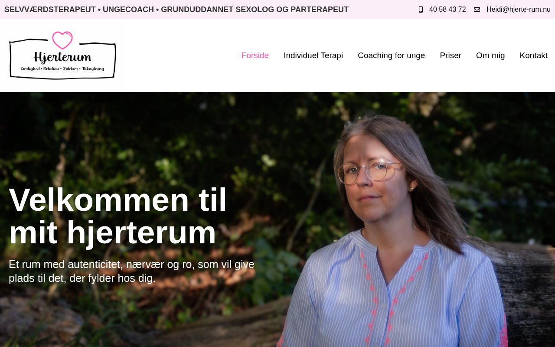
Task: Open the Hjerterum logo homepage link
Action: [x=62, y=56]
